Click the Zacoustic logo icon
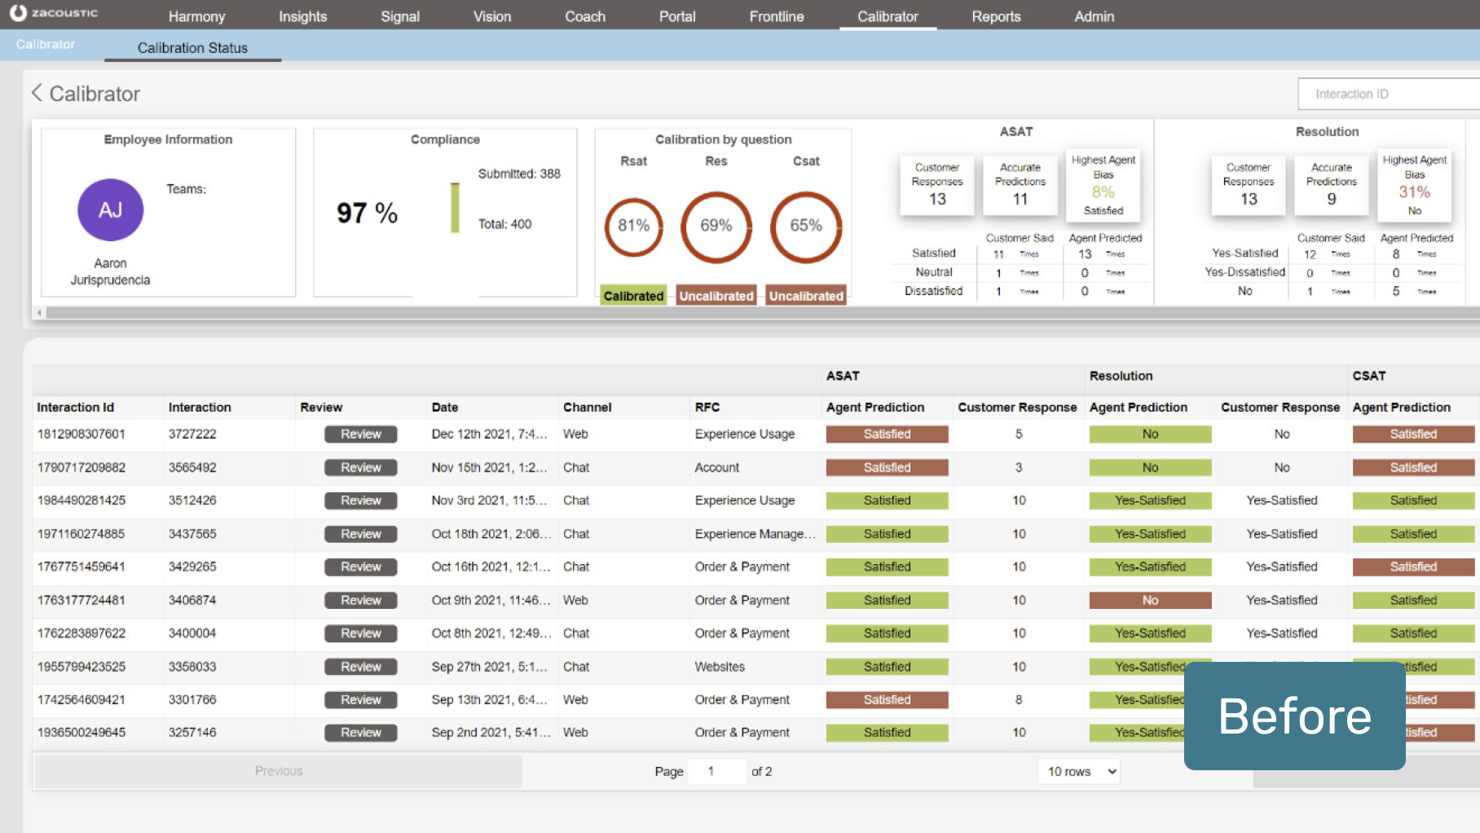The height and width of the screenshot is (833, 1480). (18, 13)
